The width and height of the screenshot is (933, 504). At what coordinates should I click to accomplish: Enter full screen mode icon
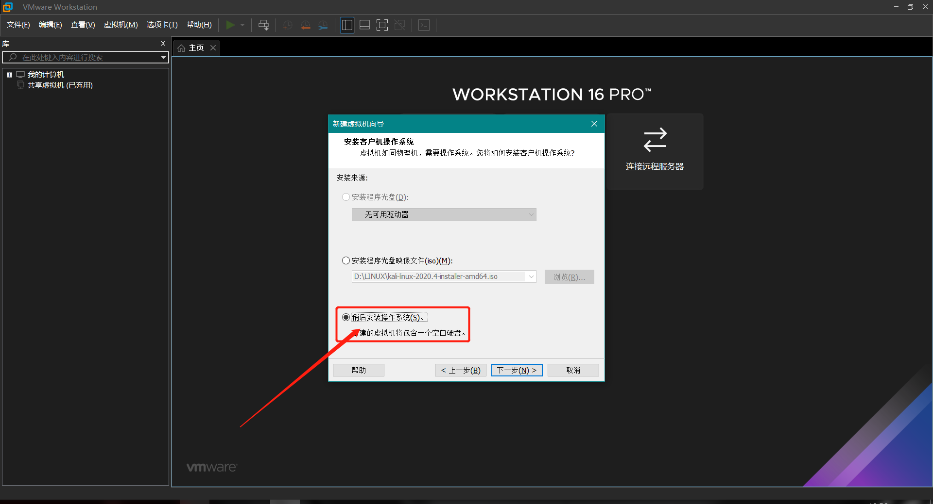(x=382, y=25)
